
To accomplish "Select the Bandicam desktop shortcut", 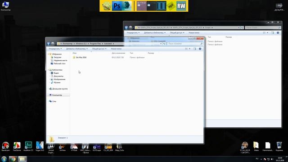I will (5, 146).
